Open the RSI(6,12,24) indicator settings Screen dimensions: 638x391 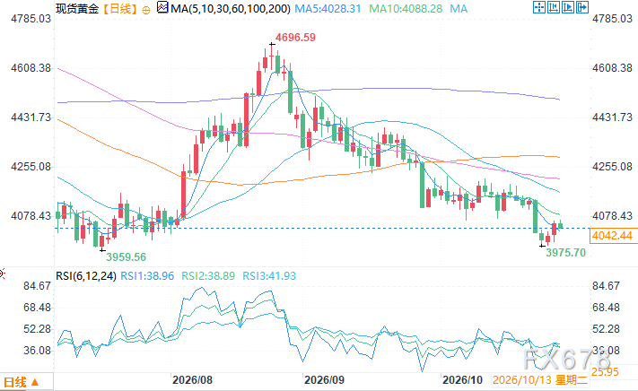(x=86, y=276)
